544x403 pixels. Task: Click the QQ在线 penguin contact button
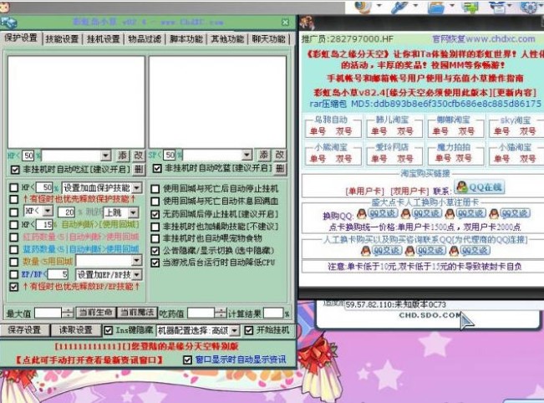click(479, 187)
